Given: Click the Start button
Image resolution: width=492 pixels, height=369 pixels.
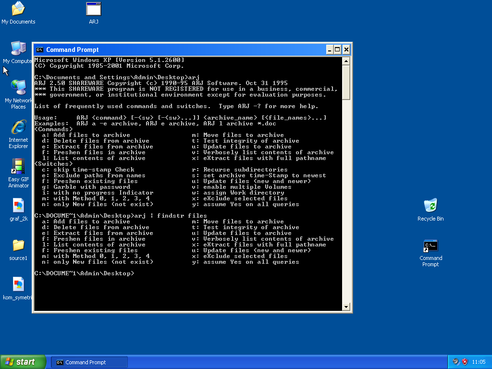Looking at the screenshot, I should 23,362.
